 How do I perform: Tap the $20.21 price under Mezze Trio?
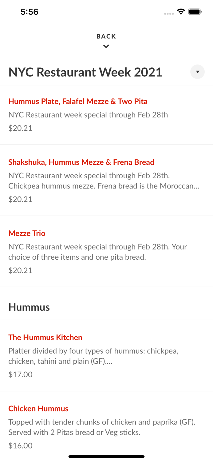coord(20,270)
